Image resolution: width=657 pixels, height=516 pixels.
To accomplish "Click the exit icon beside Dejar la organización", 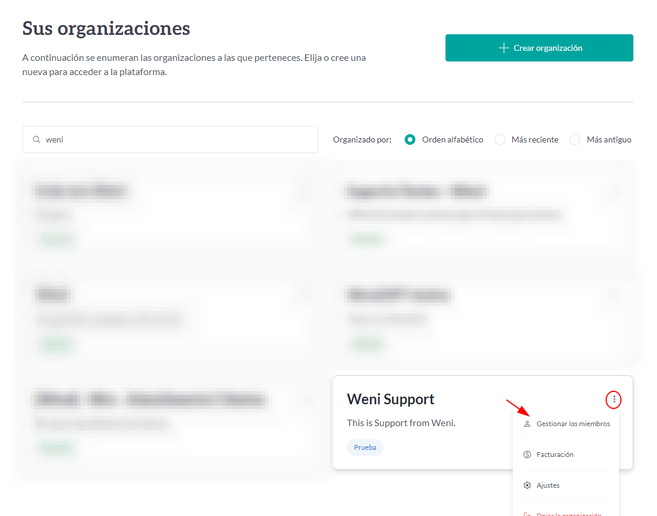I will tap(527, 513).
